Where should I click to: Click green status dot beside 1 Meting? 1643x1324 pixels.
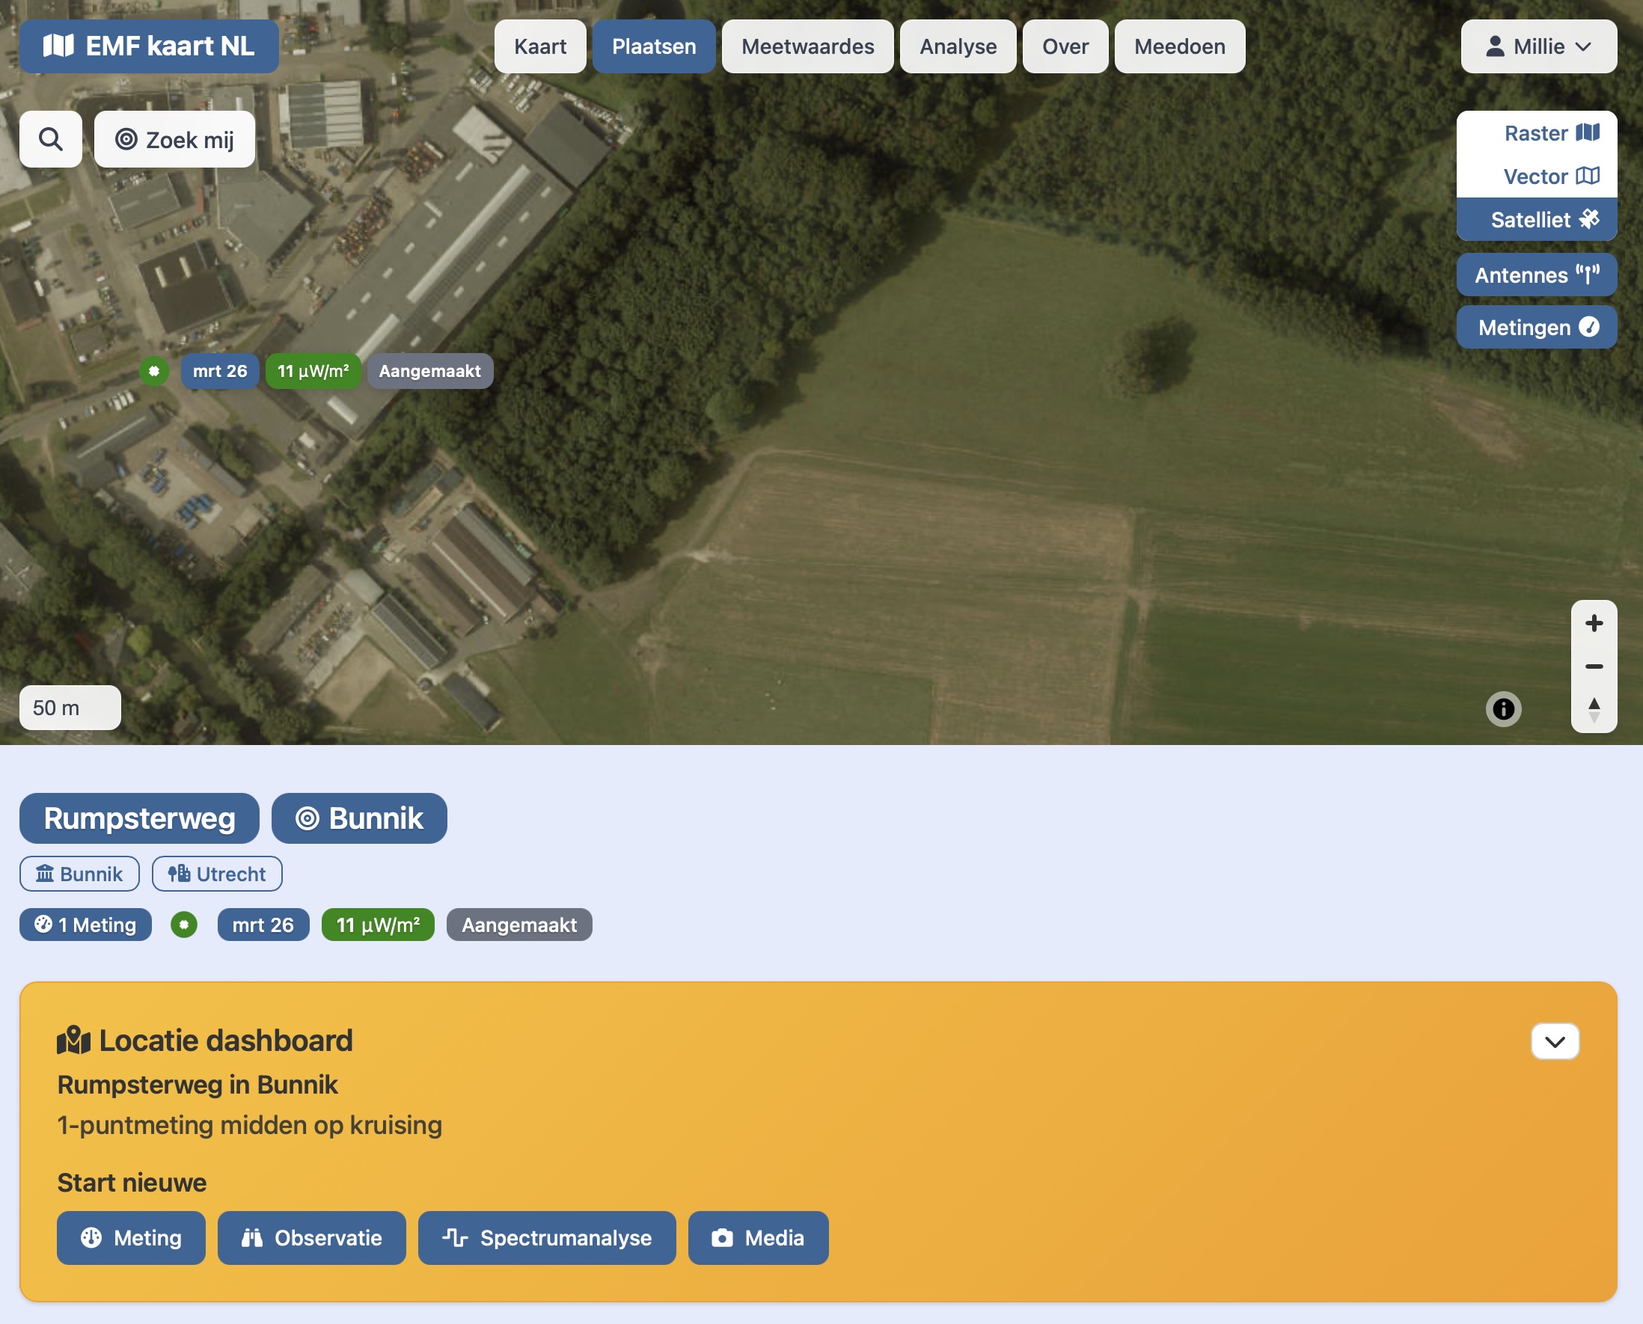184,925
